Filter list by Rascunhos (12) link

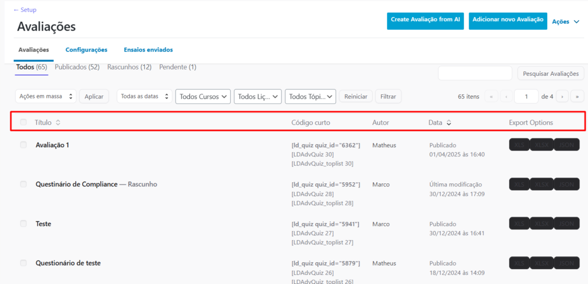pyautogui.click(x=129, y=67)
